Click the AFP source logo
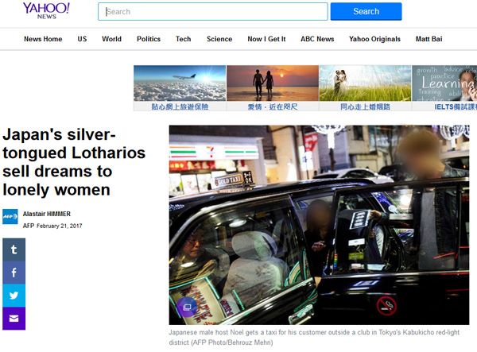Image resolution: width=477 pixels, height=352 pixels. pos(10,216)
